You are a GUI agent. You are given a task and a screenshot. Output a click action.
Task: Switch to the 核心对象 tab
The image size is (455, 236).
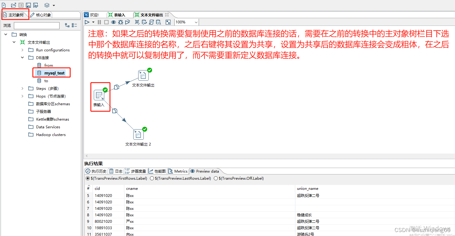[x=40, y=15]
